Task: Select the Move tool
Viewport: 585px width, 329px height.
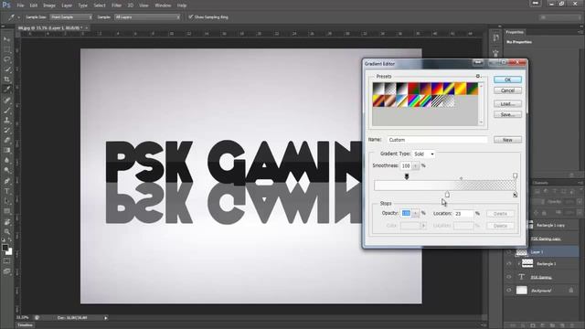Action: tap(6, 39)
